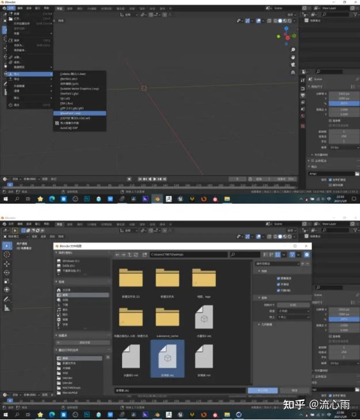This screenshot has height=420, width=360.
Task: Open the Up axis dropdown
Action: click(293, 317)
